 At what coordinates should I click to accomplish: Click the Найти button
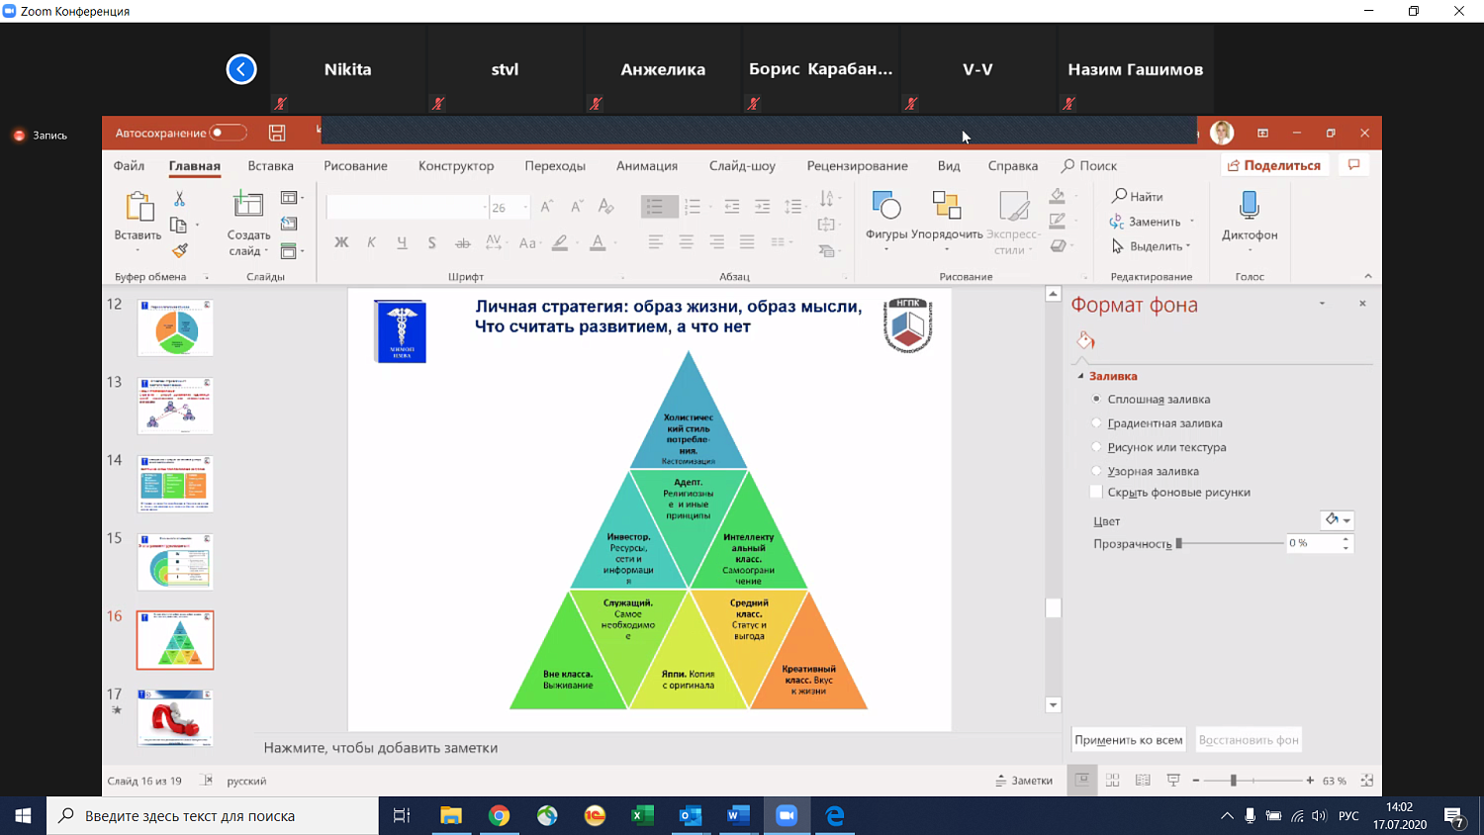(1138, 196)
